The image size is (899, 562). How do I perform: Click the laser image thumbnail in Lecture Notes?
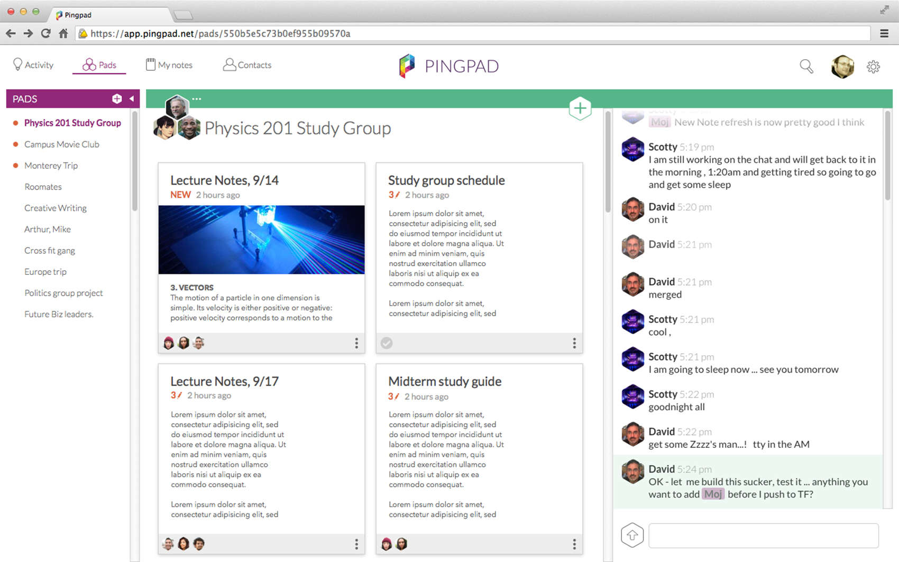pos(261,239)
